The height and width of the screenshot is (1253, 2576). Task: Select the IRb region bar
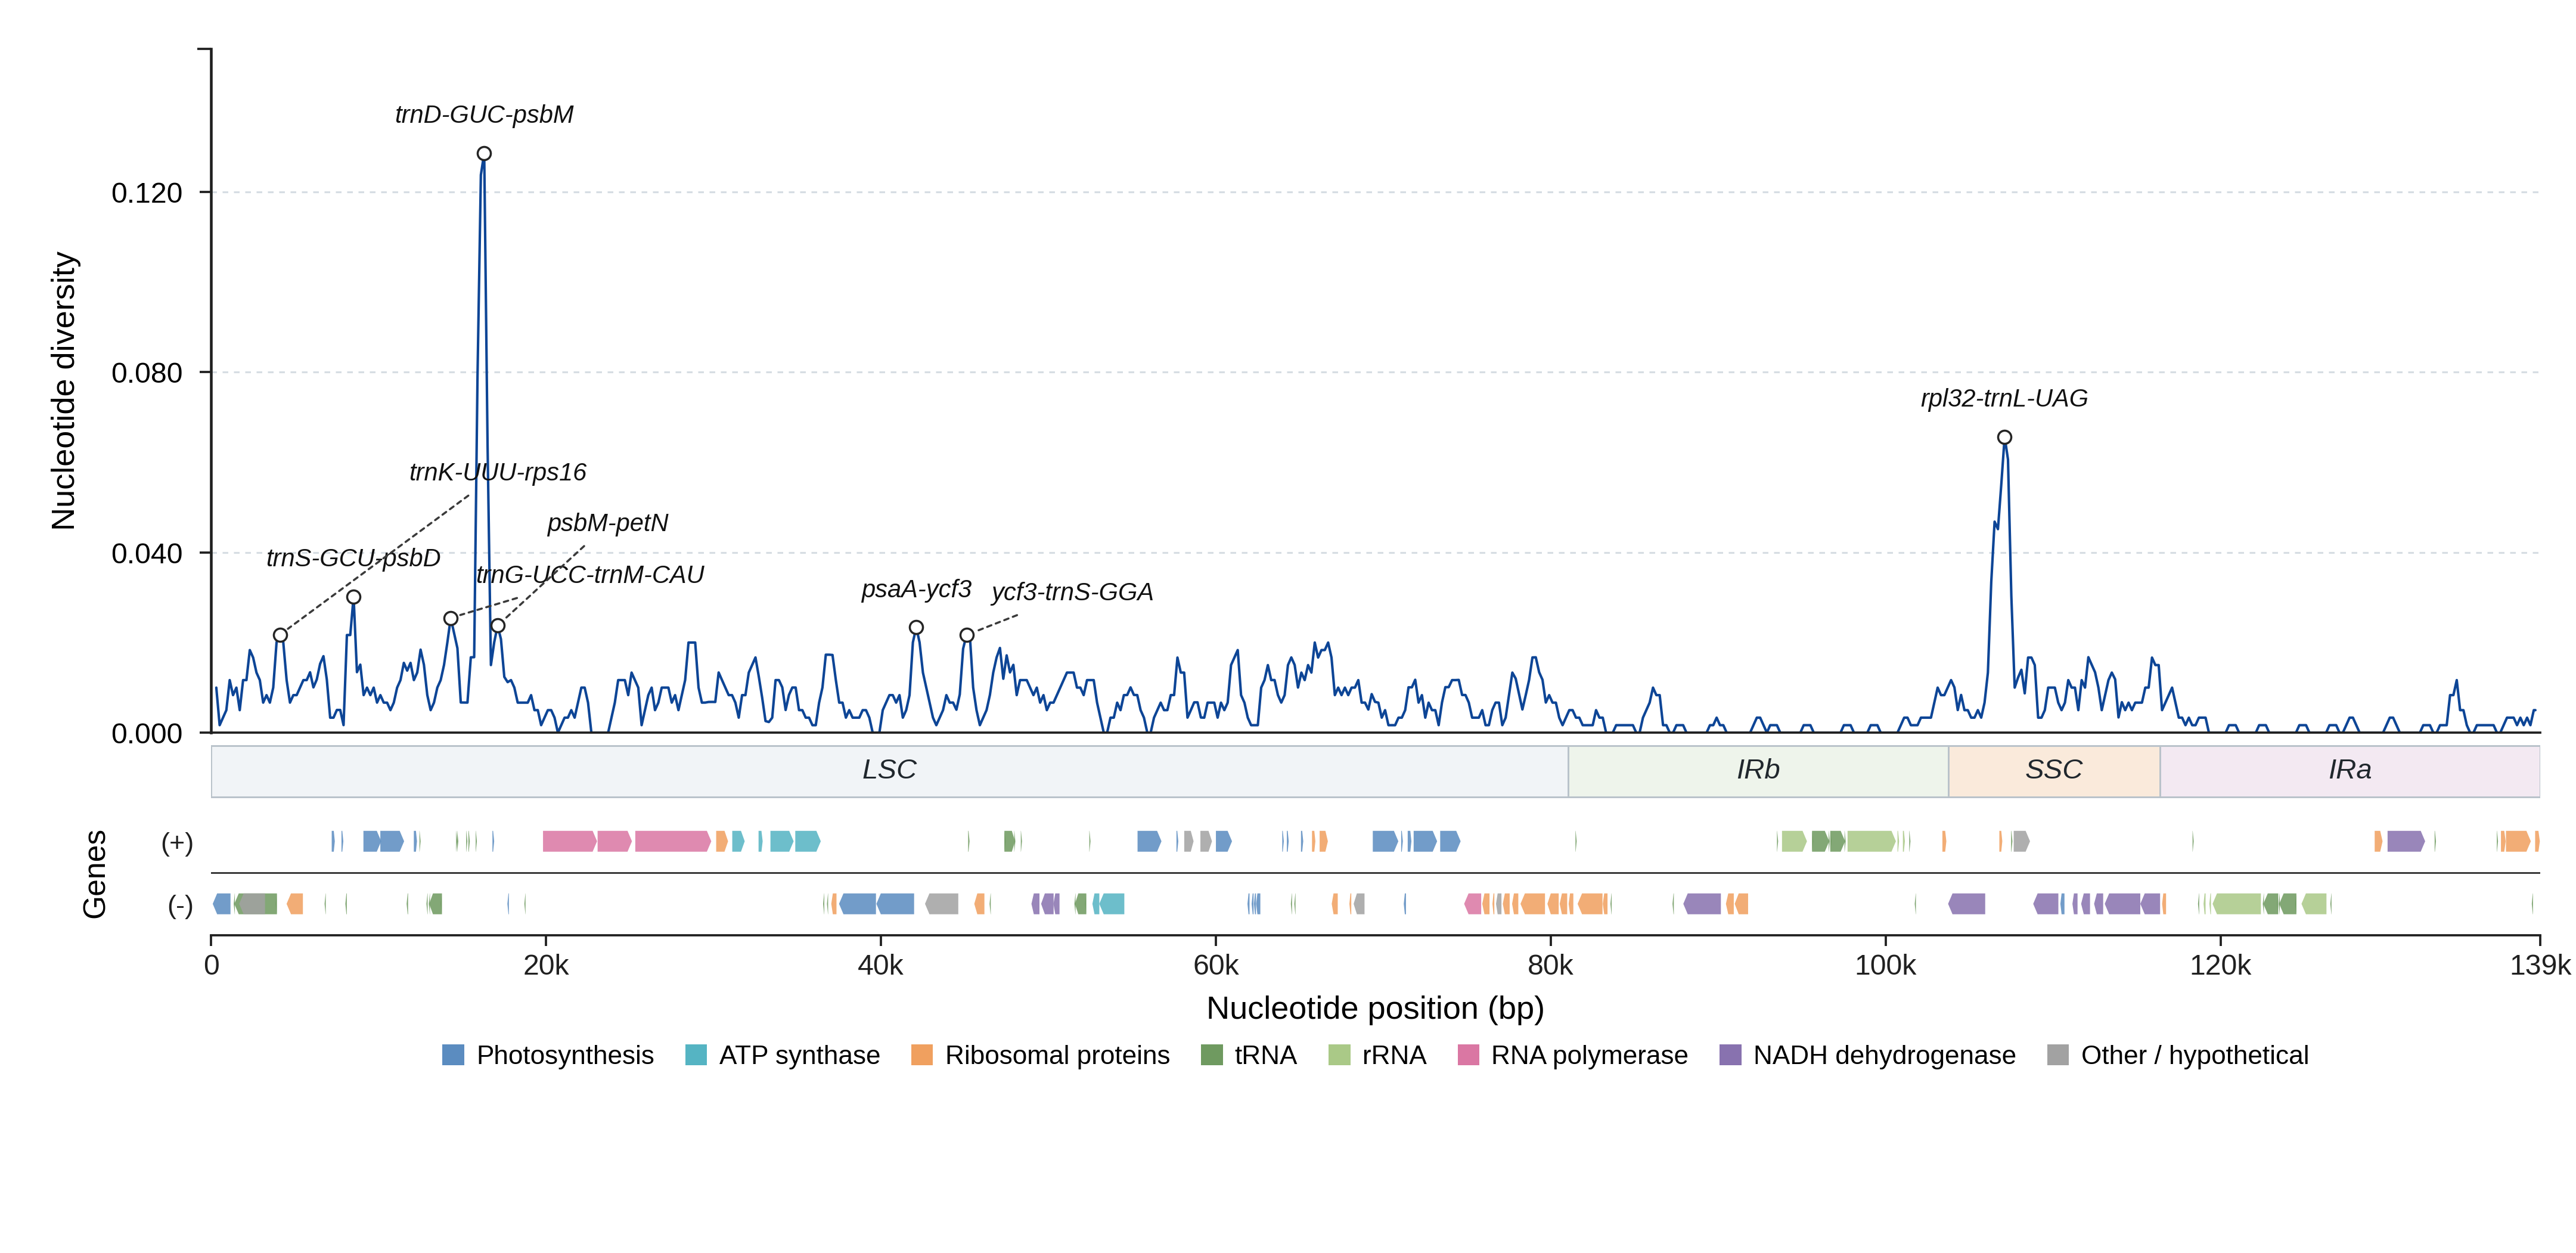click(x=1758, y=771)
